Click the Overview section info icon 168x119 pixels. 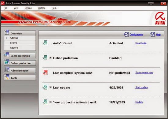7,32
